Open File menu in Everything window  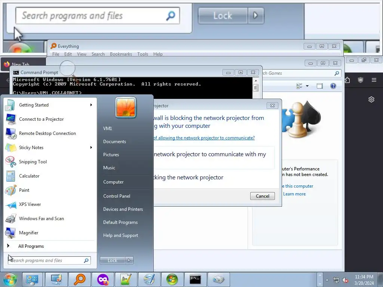click(x=56, y=54)
